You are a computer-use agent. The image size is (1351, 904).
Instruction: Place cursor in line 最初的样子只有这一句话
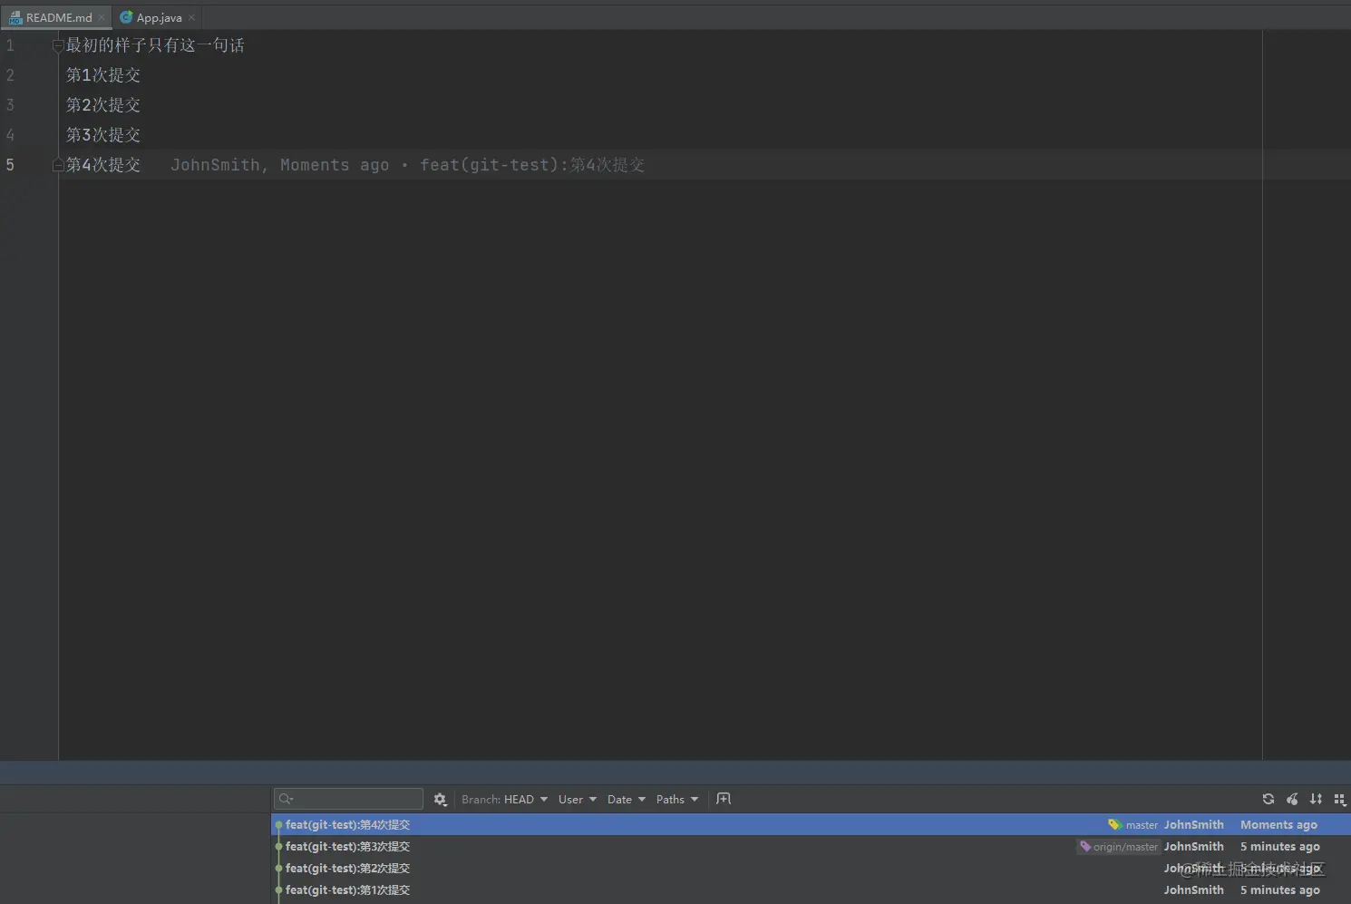(155, 45)
